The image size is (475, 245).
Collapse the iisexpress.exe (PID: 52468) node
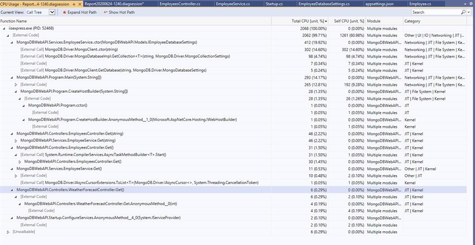4,28
